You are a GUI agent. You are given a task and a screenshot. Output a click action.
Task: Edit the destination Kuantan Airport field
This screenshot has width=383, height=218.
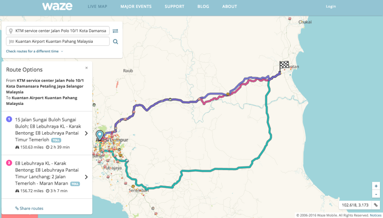(x=58, y=41)
